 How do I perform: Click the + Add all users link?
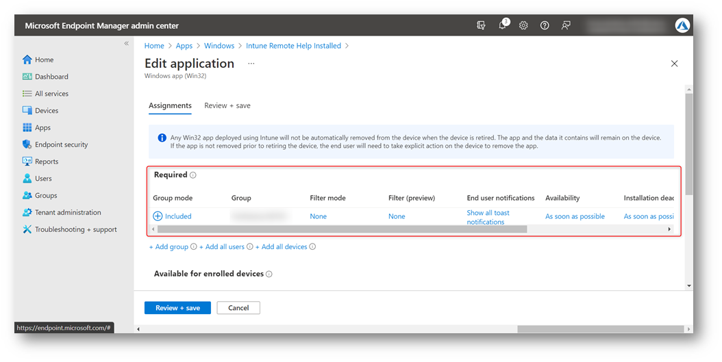[222, 246]
